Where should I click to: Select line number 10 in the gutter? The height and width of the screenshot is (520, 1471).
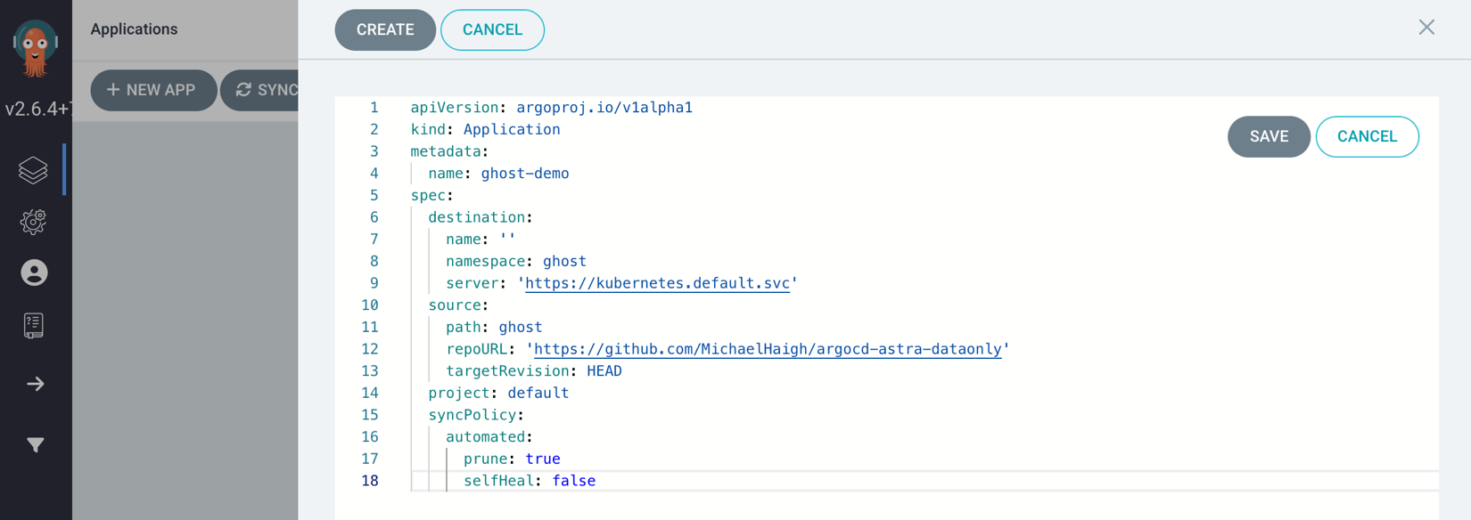370,305
